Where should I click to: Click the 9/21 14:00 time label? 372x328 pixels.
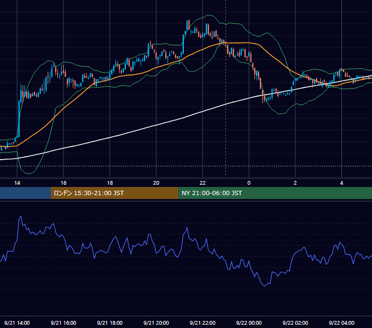[x=17, y=323]
